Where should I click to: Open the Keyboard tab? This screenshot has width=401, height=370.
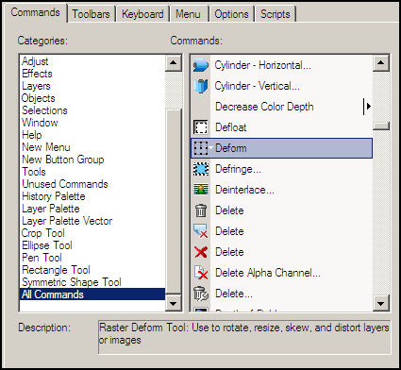(x=142, y=14)
